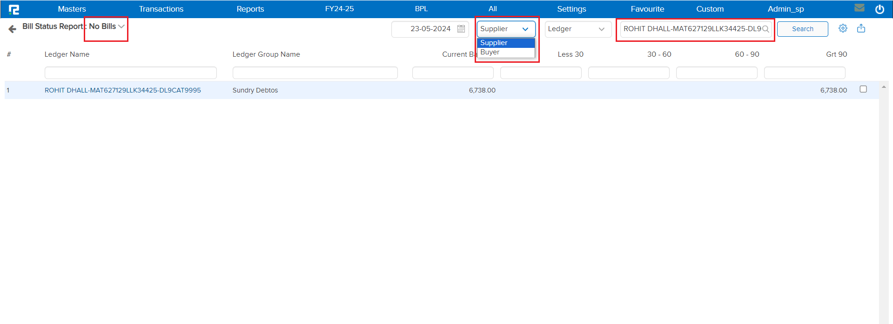Click the export share icon
Image resolution: width=893 pixels, height=324 pixels.
(861, 28)
